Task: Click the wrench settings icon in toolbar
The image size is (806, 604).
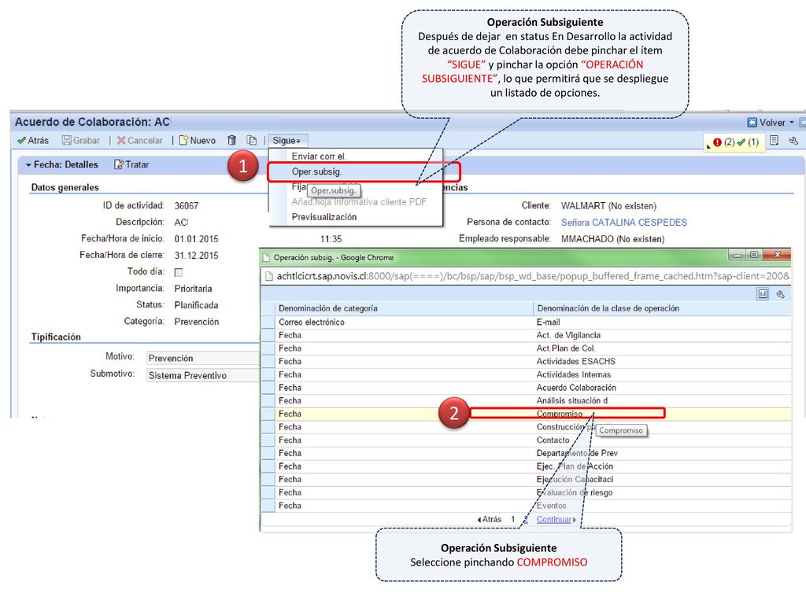Action: tap(793, 140)
